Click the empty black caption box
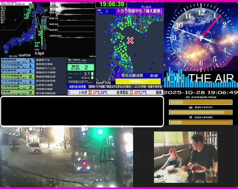 (x=82, y=111)
